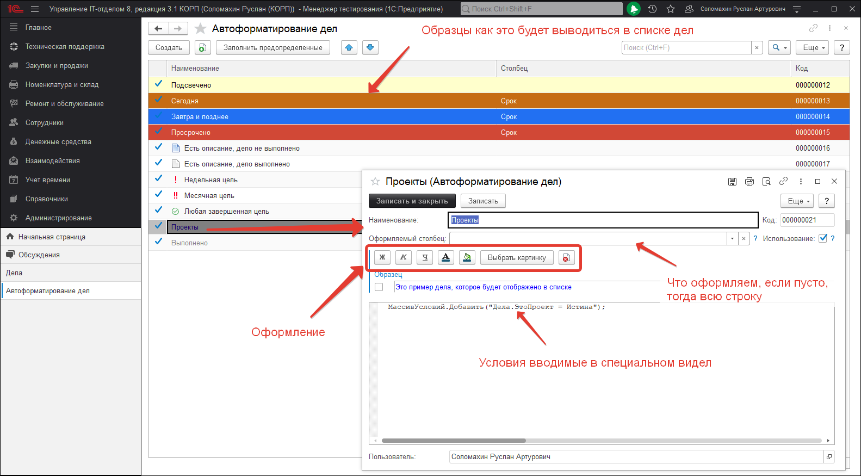Move item up with the blue arrow
This screenshot has height=476, width=861.
[349, 48]
